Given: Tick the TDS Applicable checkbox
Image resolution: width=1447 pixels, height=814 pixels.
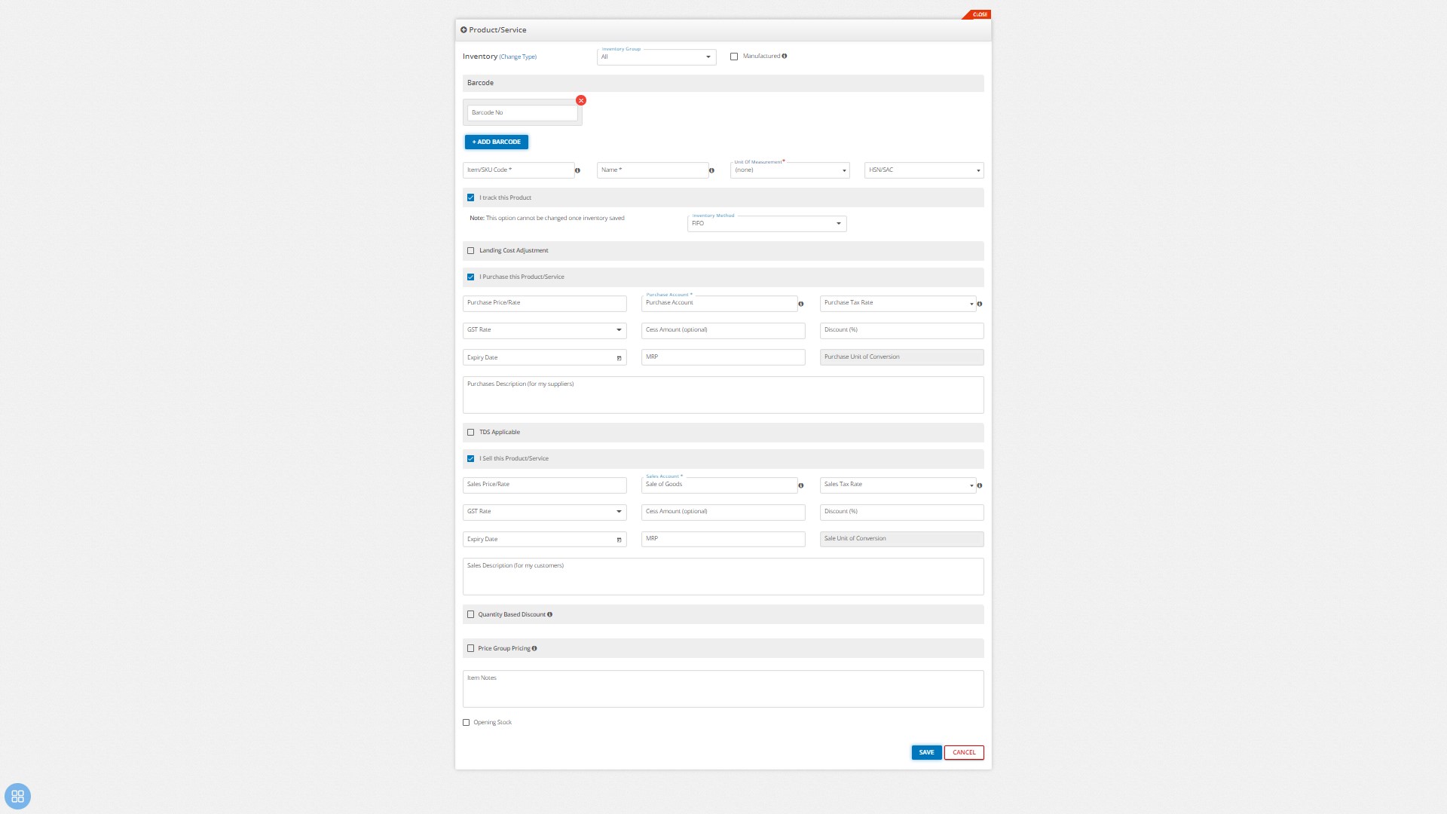Looking at the screenshot, I should coord(471,433).
